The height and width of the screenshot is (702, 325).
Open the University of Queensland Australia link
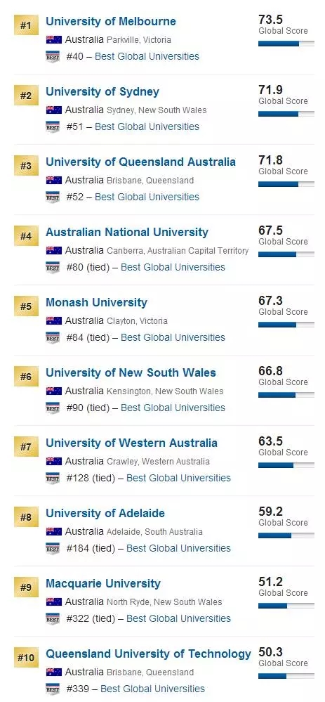pyautogui.click(x=140, y=162)
